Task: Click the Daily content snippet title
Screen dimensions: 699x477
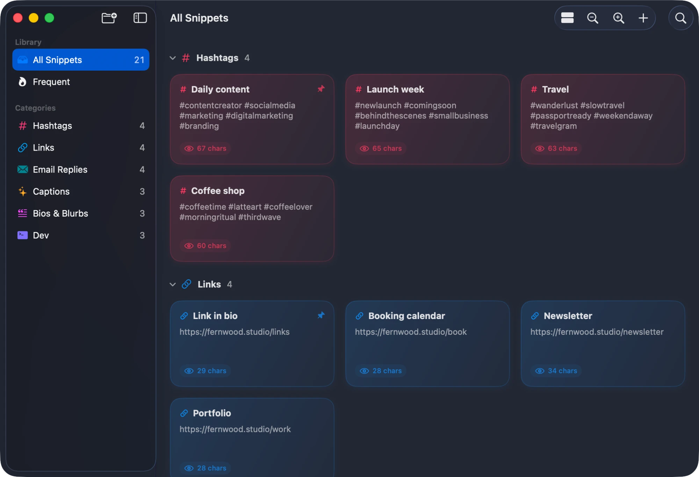Action: click(x=220, y=89)
